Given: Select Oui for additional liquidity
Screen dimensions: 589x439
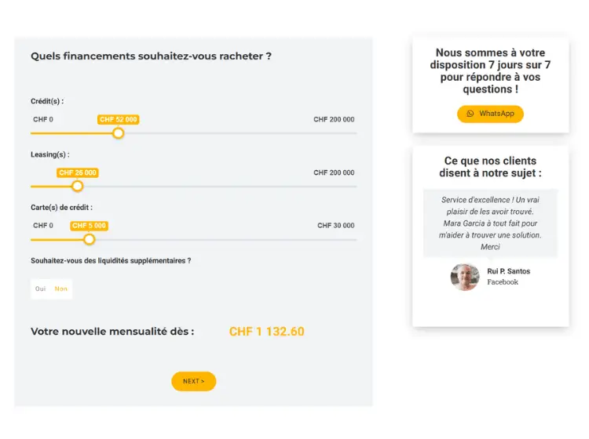Looking at the screenshot, I should point(41,288).
